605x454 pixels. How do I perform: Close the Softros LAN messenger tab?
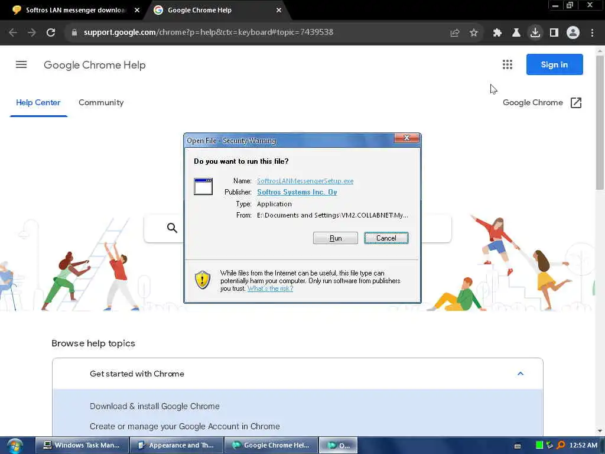(137, 10)
